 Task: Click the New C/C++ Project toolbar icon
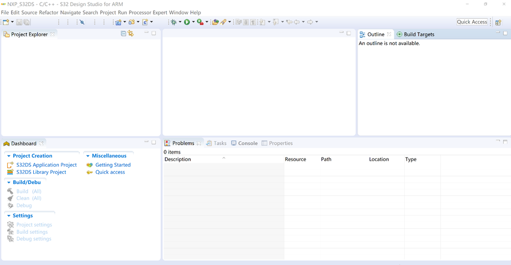coord(118,22)
